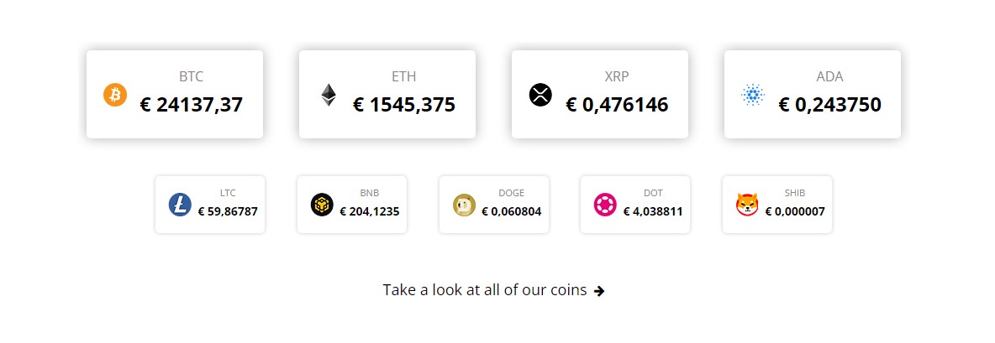This screenshot has width=995, height=343.
Task: Click the pink Polkadot icon
Action: [x=605, y=205]
